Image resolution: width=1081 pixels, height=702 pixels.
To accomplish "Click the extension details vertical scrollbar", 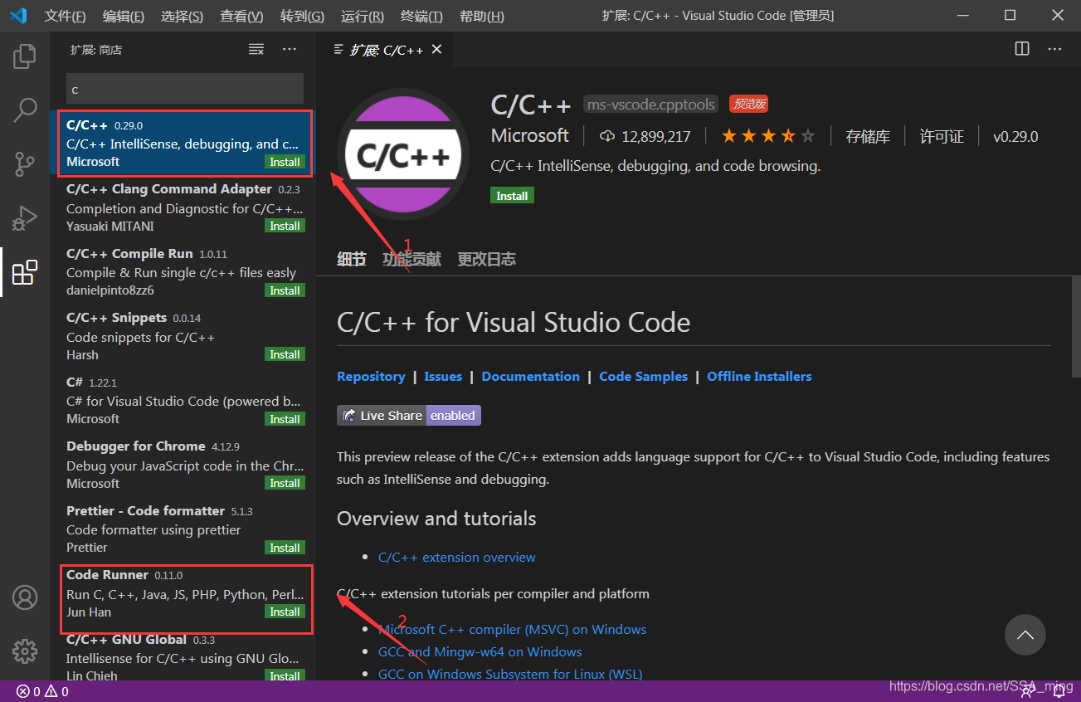I will point(1076,325).
